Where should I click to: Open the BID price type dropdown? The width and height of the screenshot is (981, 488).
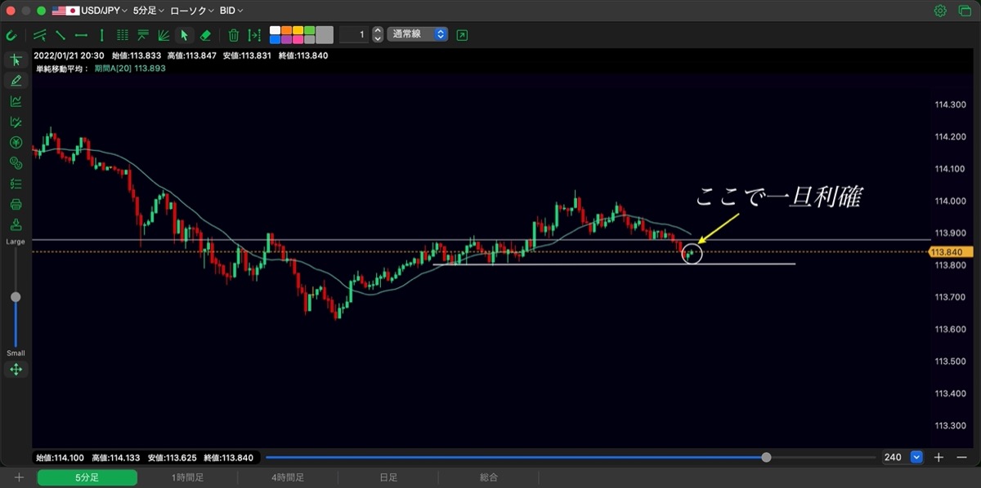coord(231,11)
